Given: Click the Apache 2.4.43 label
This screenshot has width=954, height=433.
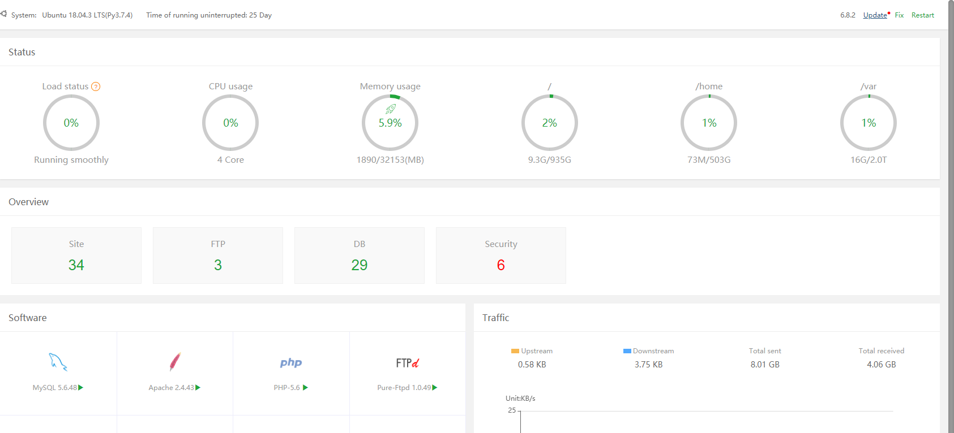Looking at the screenshot, I should [x=171, y=388].
